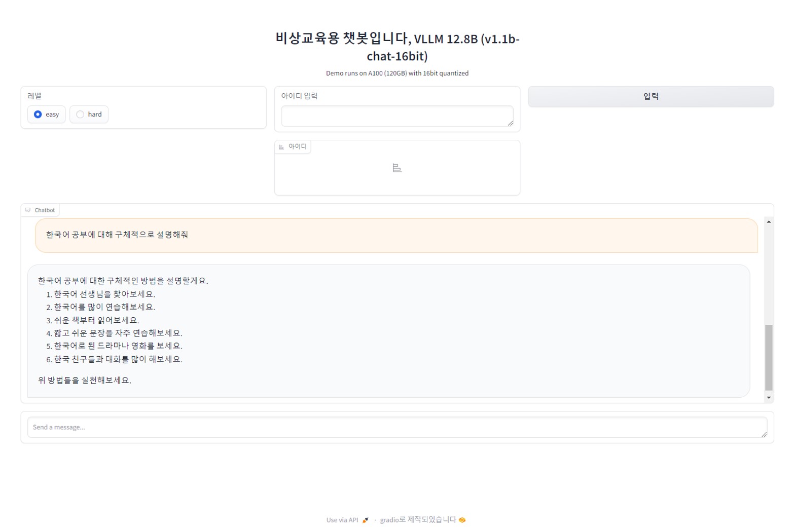The width and height of the screenshot is (792, 530).
Task: Click the placeholder icon in the 아이디 panel
Action: pyautogui.click(x=397, y=168)
